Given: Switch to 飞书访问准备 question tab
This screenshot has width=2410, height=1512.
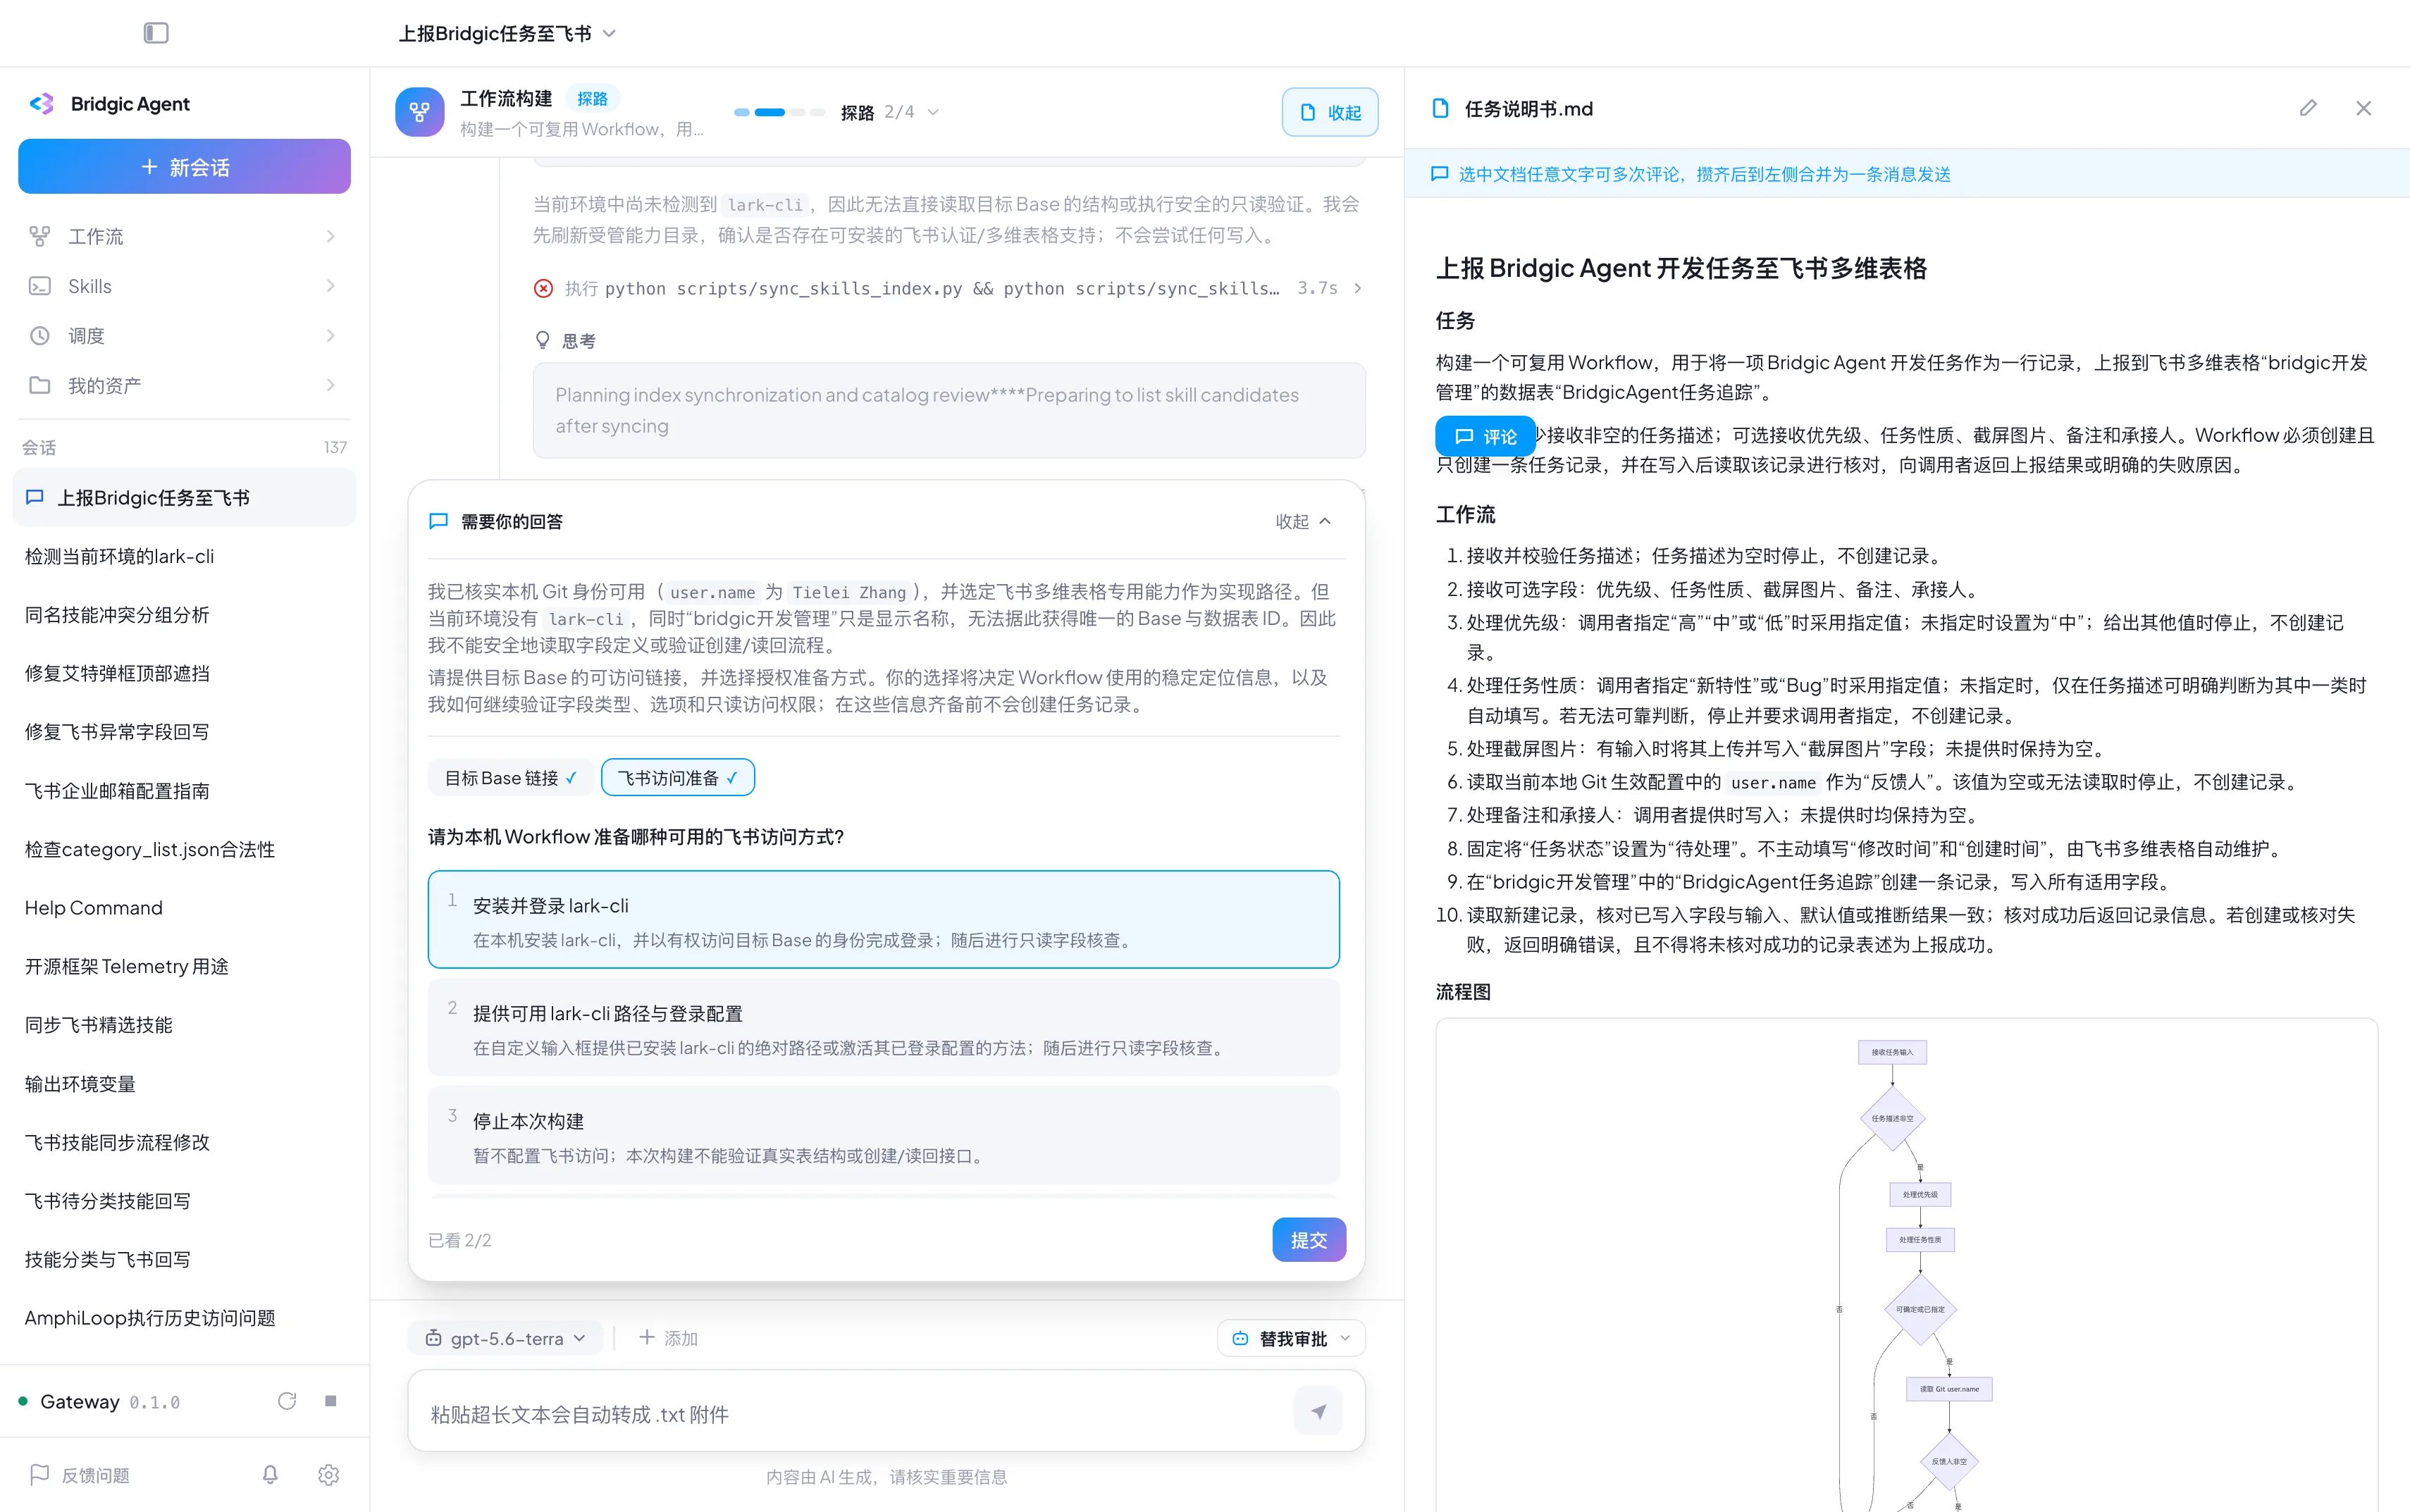Looking at the screenshot, I should pos(678,778).
